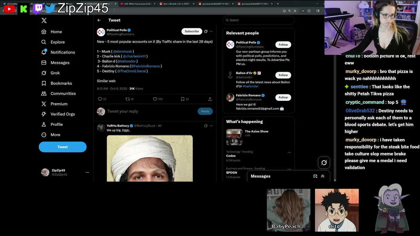Open the @FabrizioRomano mention in tweet
Screen dimensions: 420x236
click(145, 66)
